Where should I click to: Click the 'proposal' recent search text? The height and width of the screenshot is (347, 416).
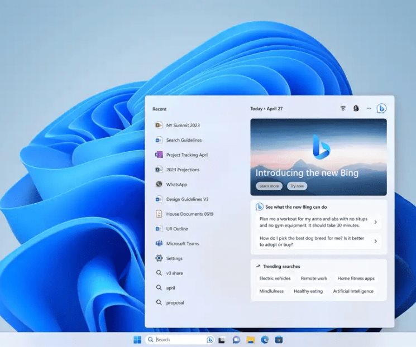(x=175, y=303)
